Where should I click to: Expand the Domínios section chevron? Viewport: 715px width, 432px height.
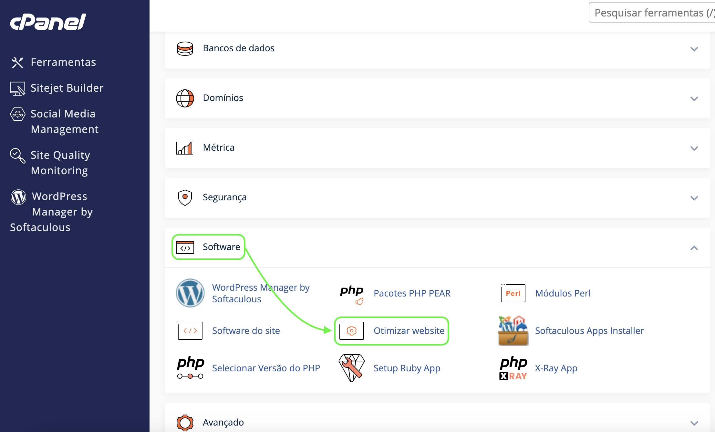[x=694, y=99]
